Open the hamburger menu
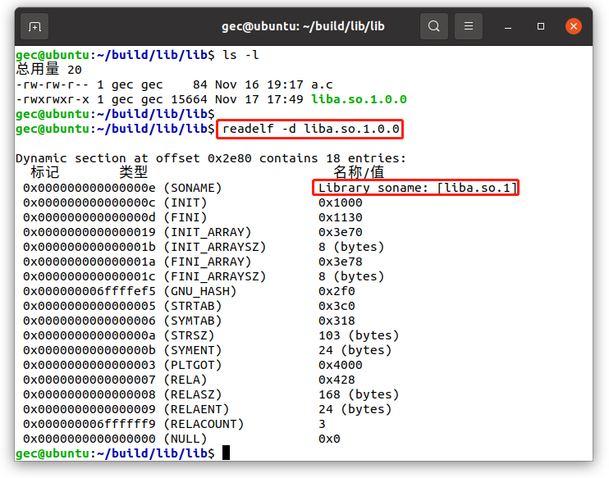Screen dimensions: 609x478 pos(469,26)
